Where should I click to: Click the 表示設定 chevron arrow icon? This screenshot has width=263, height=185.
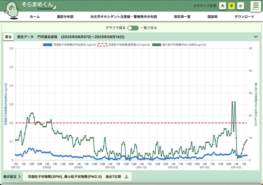click(20, 177)
